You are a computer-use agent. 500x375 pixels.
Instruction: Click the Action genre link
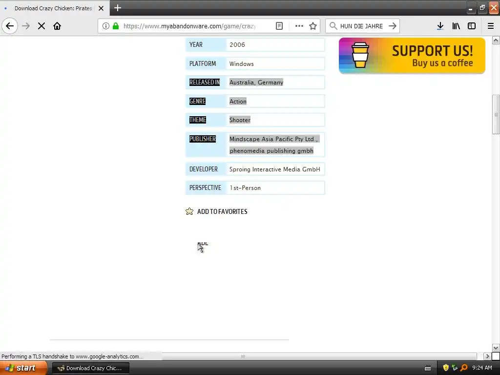point(238,102)
